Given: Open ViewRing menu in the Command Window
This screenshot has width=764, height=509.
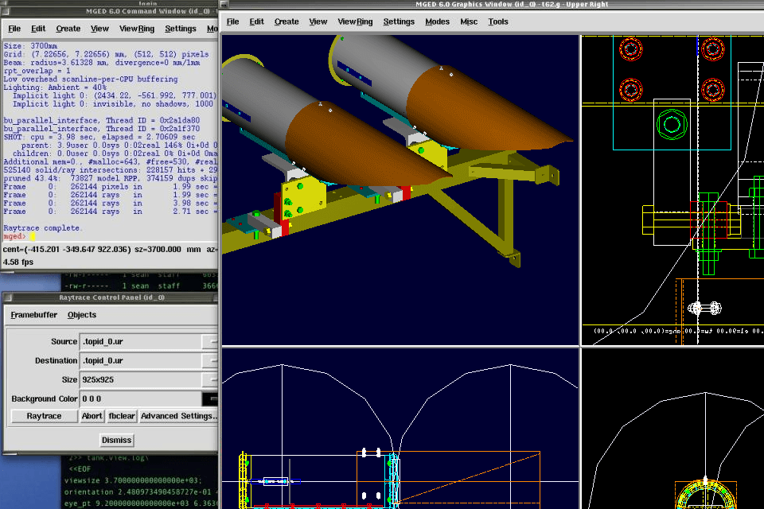Looking at the screenshot, I should pos(137,29).
